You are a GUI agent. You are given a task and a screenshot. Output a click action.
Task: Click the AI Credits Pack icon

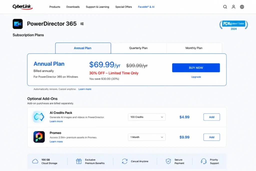coord(39,117)
